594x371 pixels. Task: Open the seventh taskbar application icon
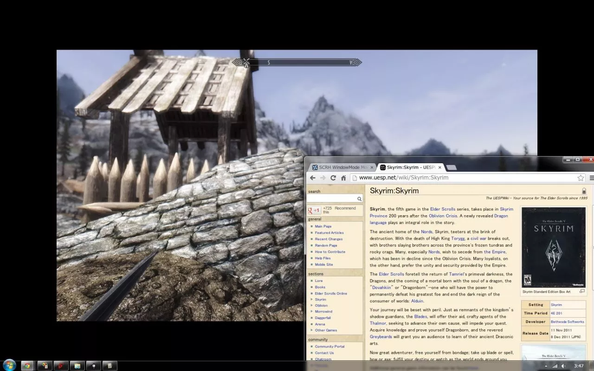point(110,366)
